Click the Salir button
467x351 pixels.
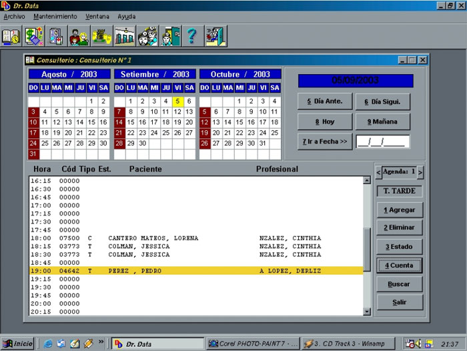coord(400,302)
